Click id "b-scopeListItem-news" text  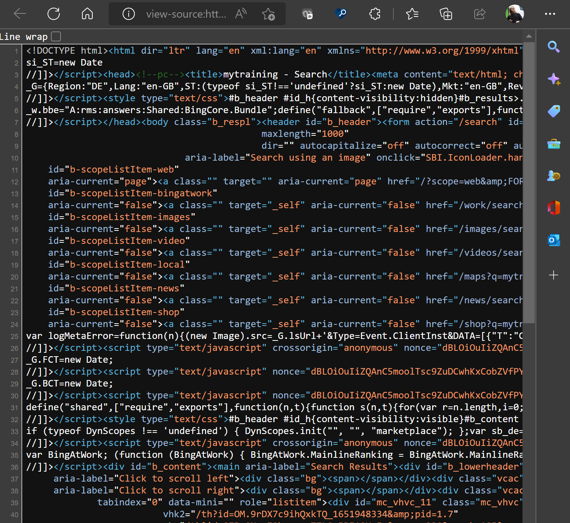tap(124, 288)
